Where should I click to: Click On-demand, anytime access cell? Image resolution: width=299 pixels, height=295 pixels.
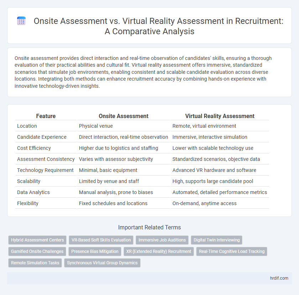[x=220, y=203]
